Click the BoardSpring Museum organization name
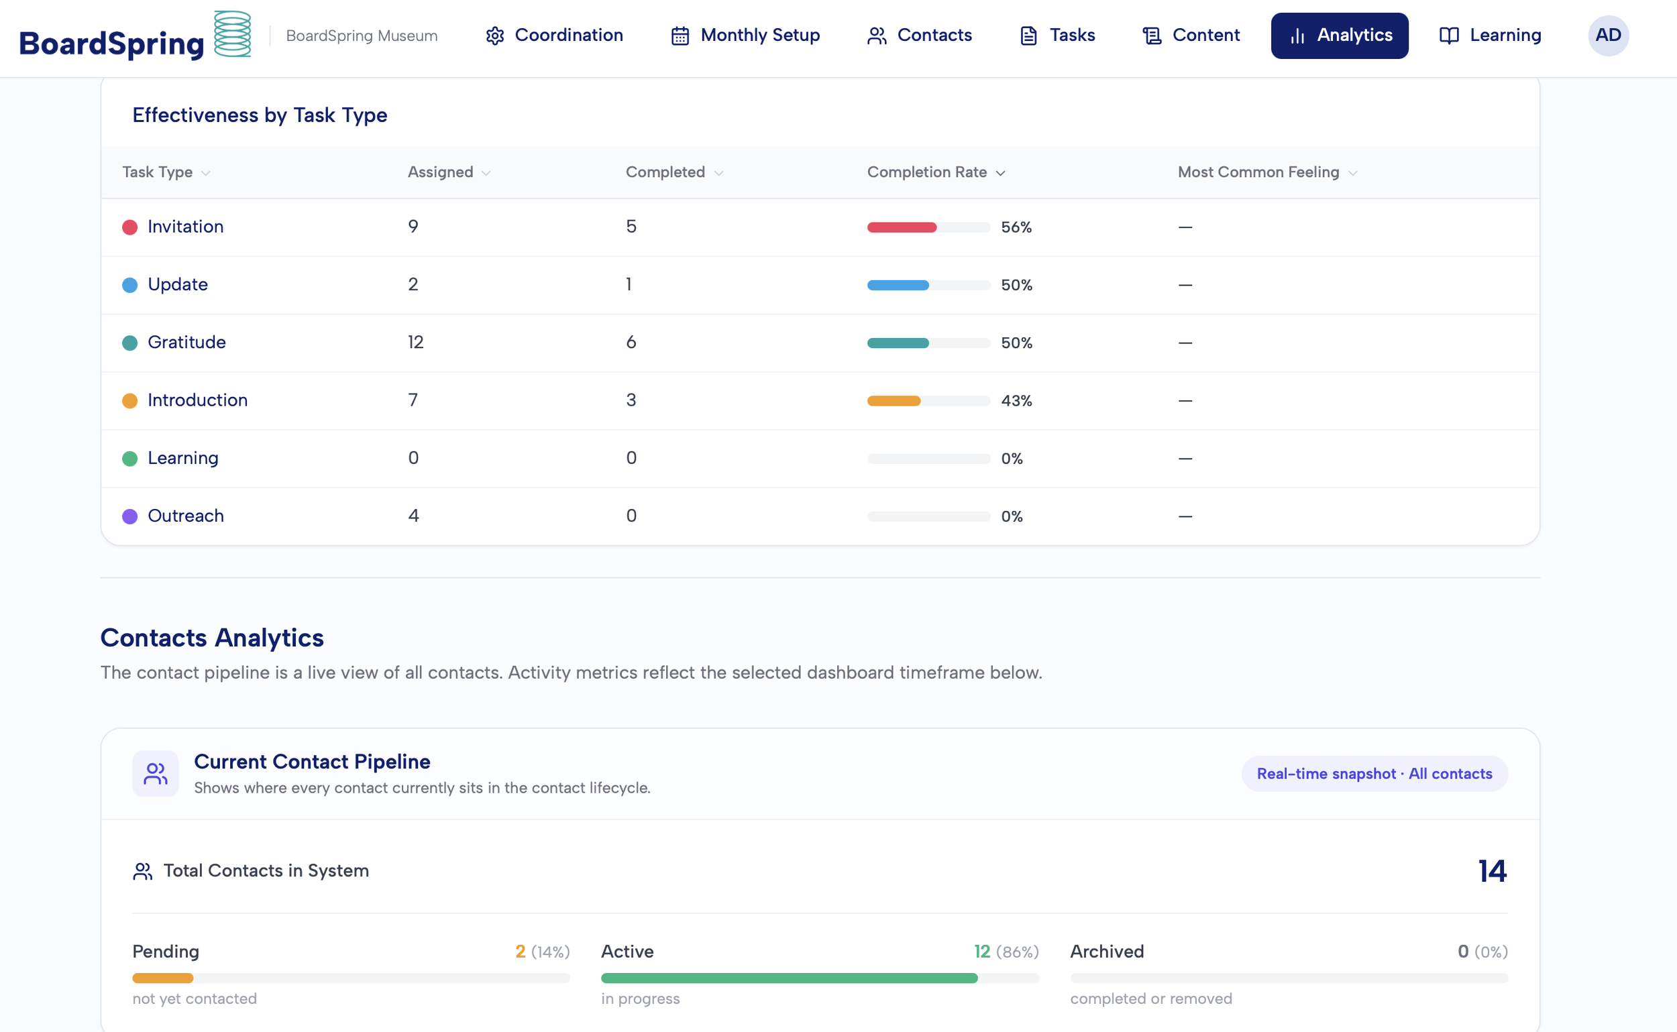 click(x=362, y=36)
